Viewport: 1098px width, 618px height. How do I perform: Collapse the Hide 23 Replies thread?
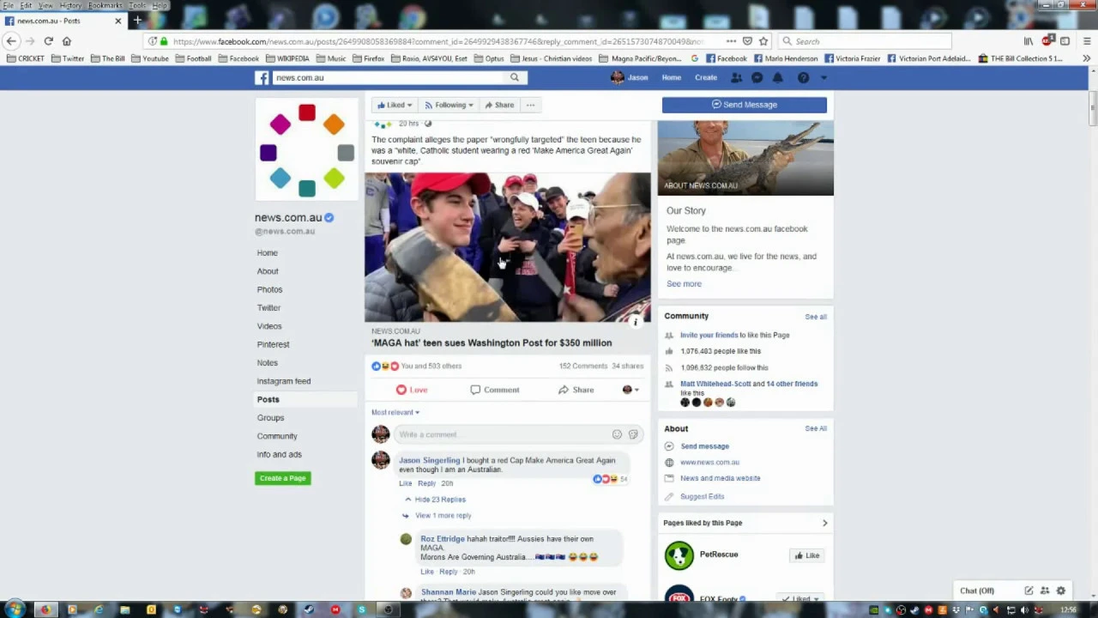436,500
